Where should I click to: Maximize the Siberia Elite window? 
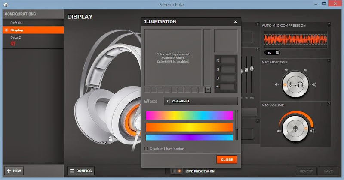click(324, 3)
